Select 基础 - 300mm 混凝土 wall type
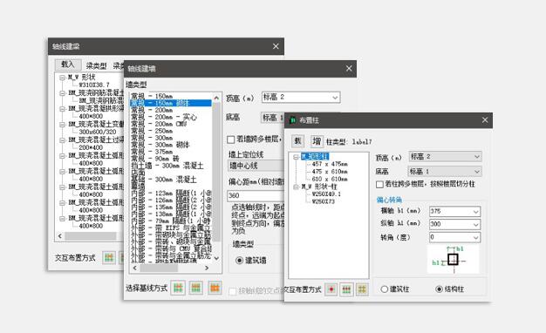Screen dimensions: 546x333 click(x=164, y=180)
